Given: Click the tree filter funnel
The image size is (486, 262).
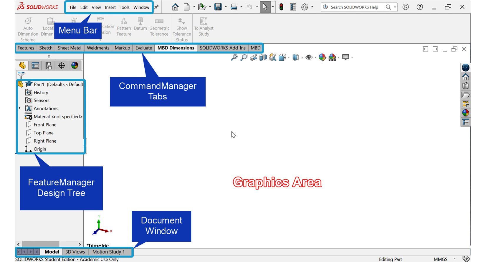Looking at the screenshot, I should pos(21,75).
